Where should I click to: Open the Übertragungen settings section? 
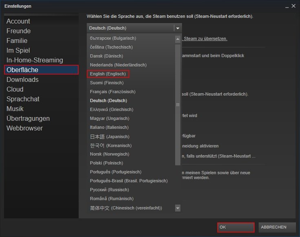41,118
